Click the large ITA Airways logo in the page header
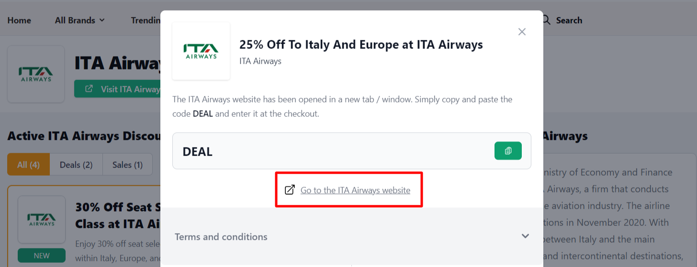The height and width of the screenshot is (267, 697). point(36,74)
